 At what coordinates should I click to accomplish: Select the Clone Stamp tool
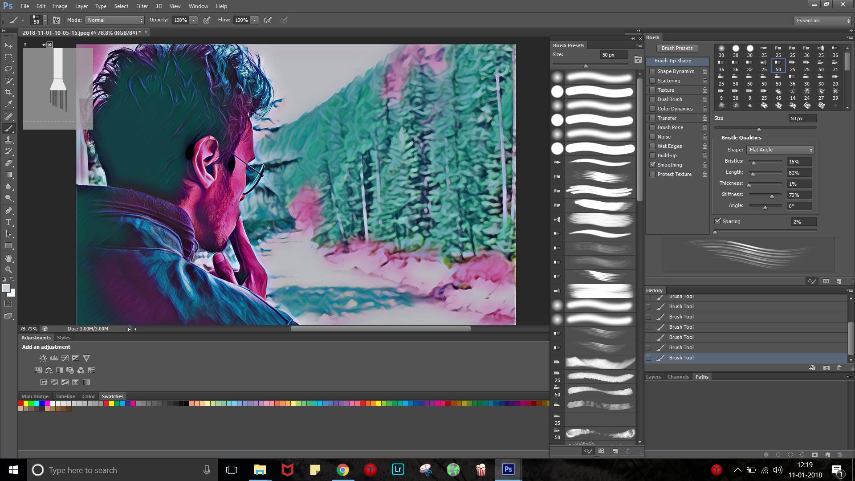pyautogui.click(x=8, y=140)
